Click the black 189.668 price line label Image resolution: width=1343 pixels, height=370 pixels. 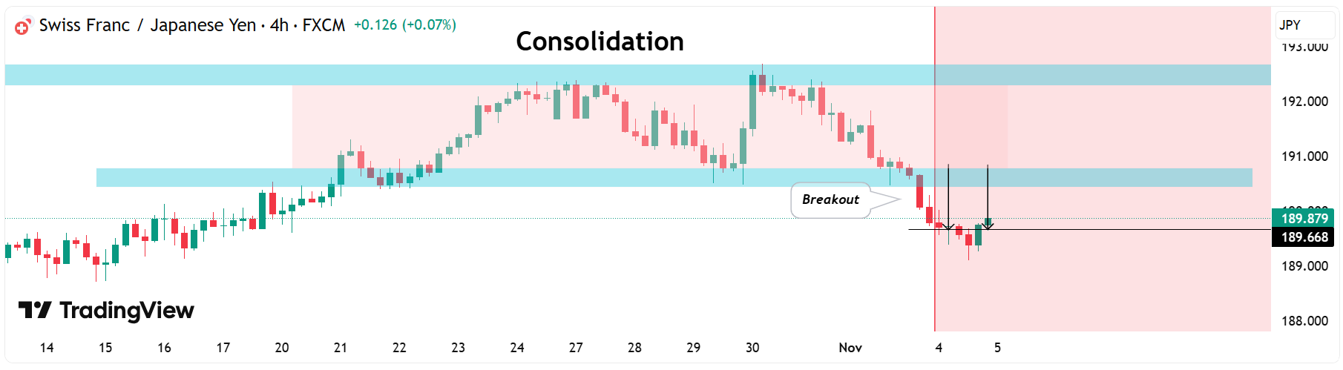(x=1304, y=237)
